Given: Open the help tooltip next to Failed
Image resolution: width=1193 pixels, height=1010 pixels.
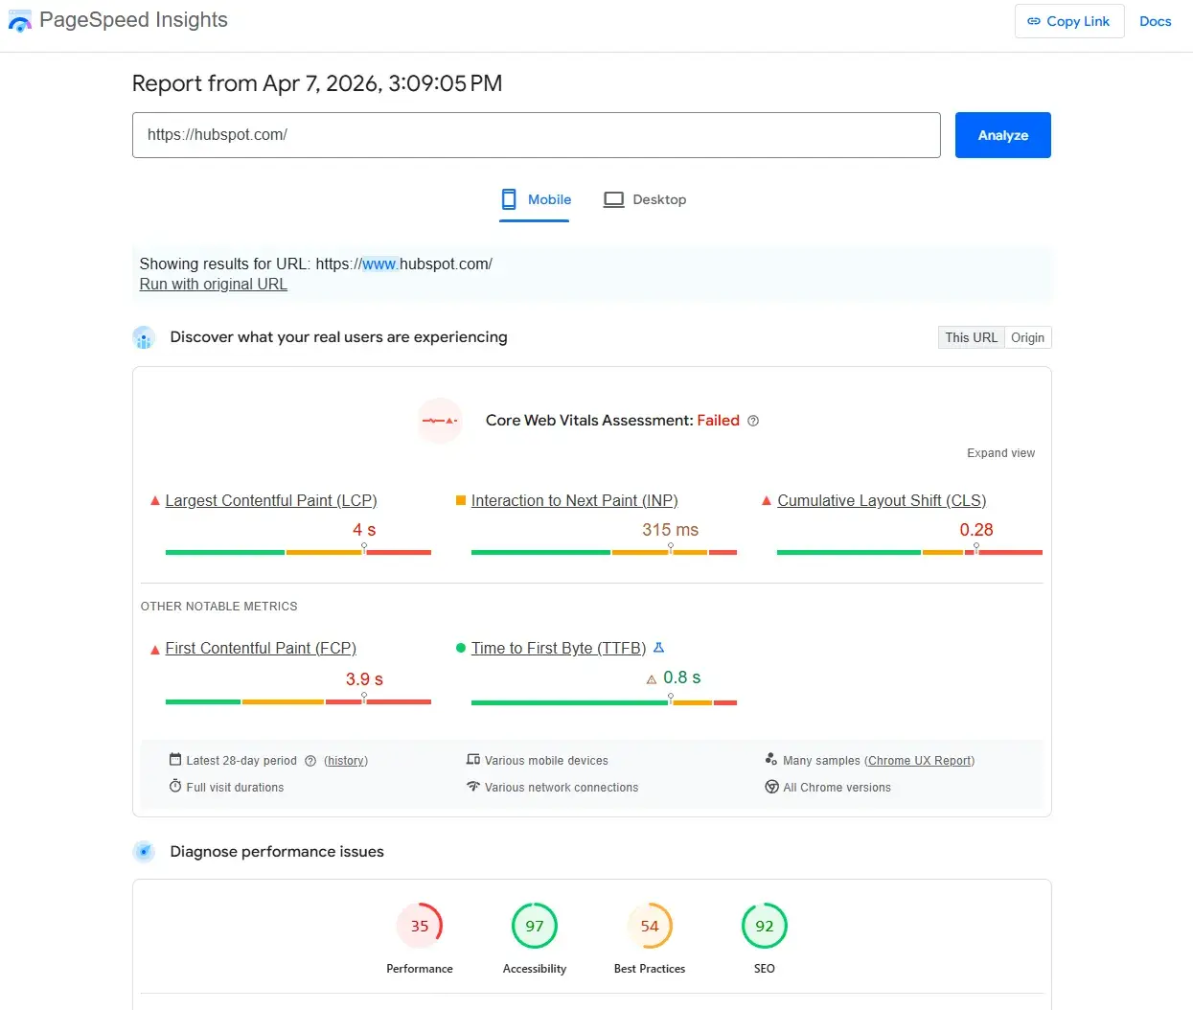Looking at the screenshot, I should tap(753, 420).
